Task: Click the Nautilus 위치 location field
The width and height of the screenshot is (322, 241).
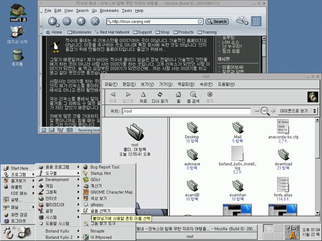Action: click(x=186, y=111)
